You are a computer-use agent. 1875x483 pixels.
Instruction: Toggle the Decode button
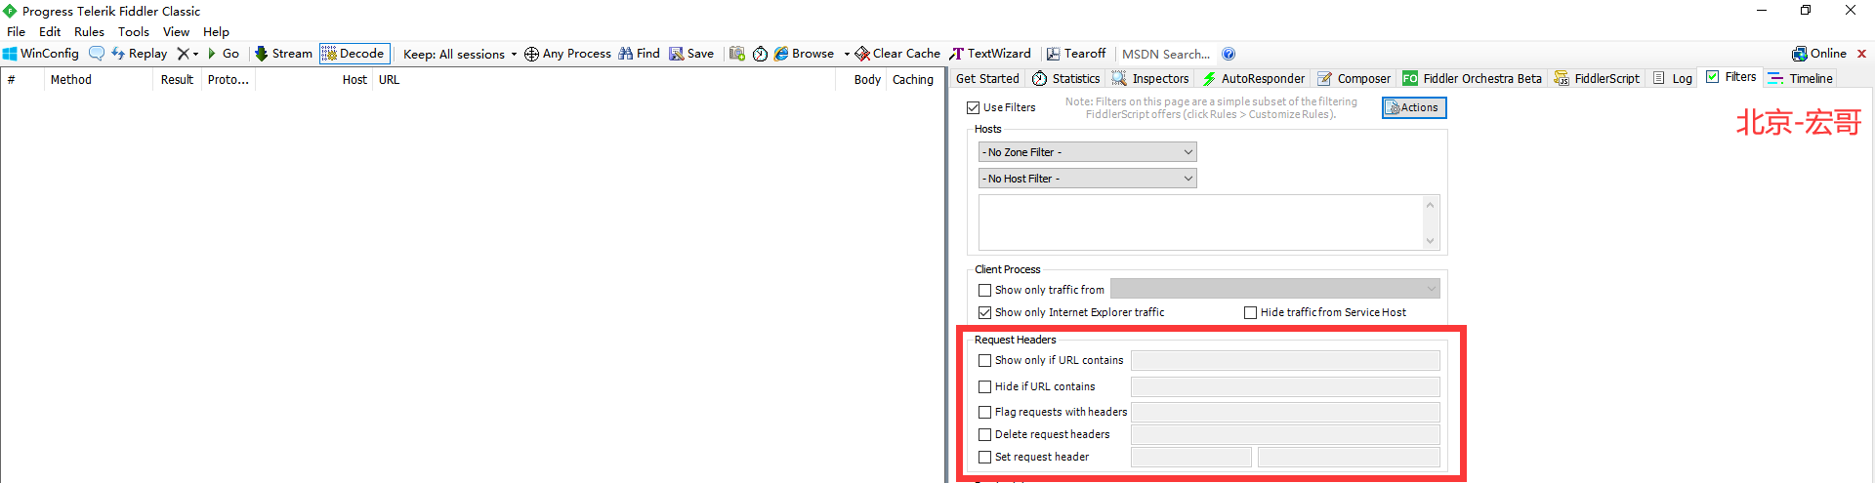[354, 54]
